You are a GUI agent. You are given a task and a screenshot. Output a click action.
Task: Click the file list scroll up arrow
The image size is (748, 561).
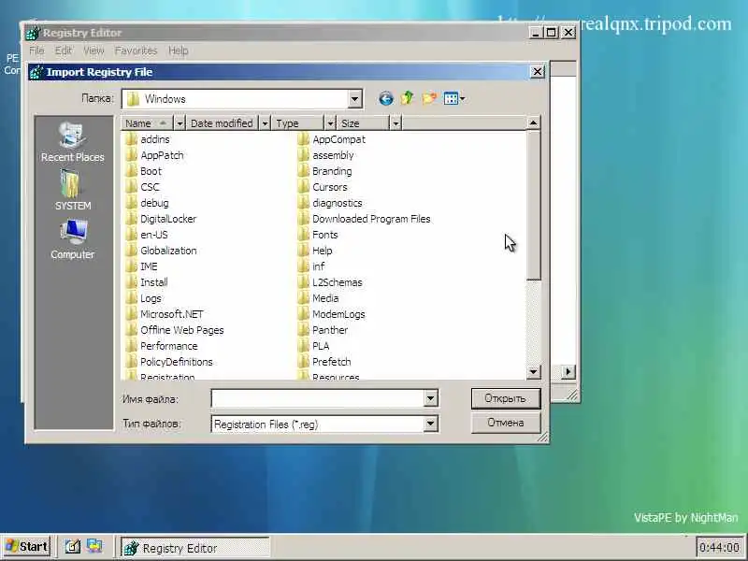[x=533, y=123]
